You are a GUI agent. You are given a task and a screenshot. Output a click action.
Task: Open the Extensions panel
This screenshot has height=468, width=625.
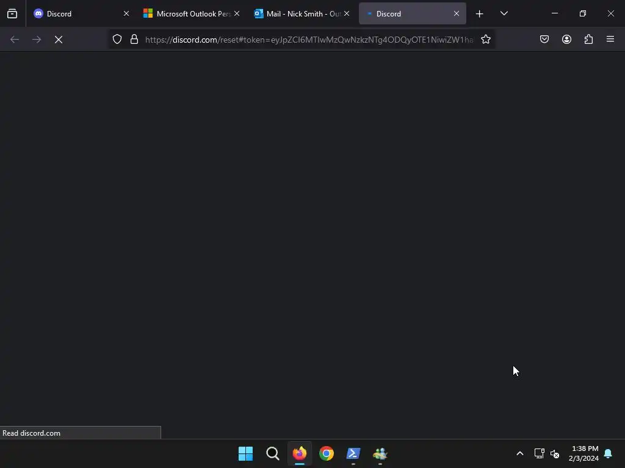(588, 39)
